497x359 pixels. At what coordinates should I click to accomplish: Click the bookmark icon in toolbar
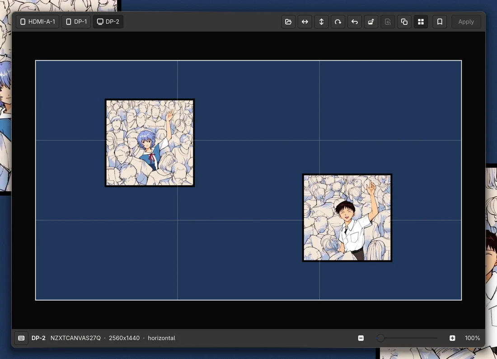[x=440, y=22]
